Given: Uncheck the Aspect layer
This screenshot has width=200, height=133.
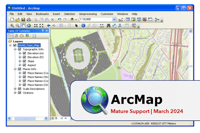Looking at the screenshot, I should click(x=24, y=65).
